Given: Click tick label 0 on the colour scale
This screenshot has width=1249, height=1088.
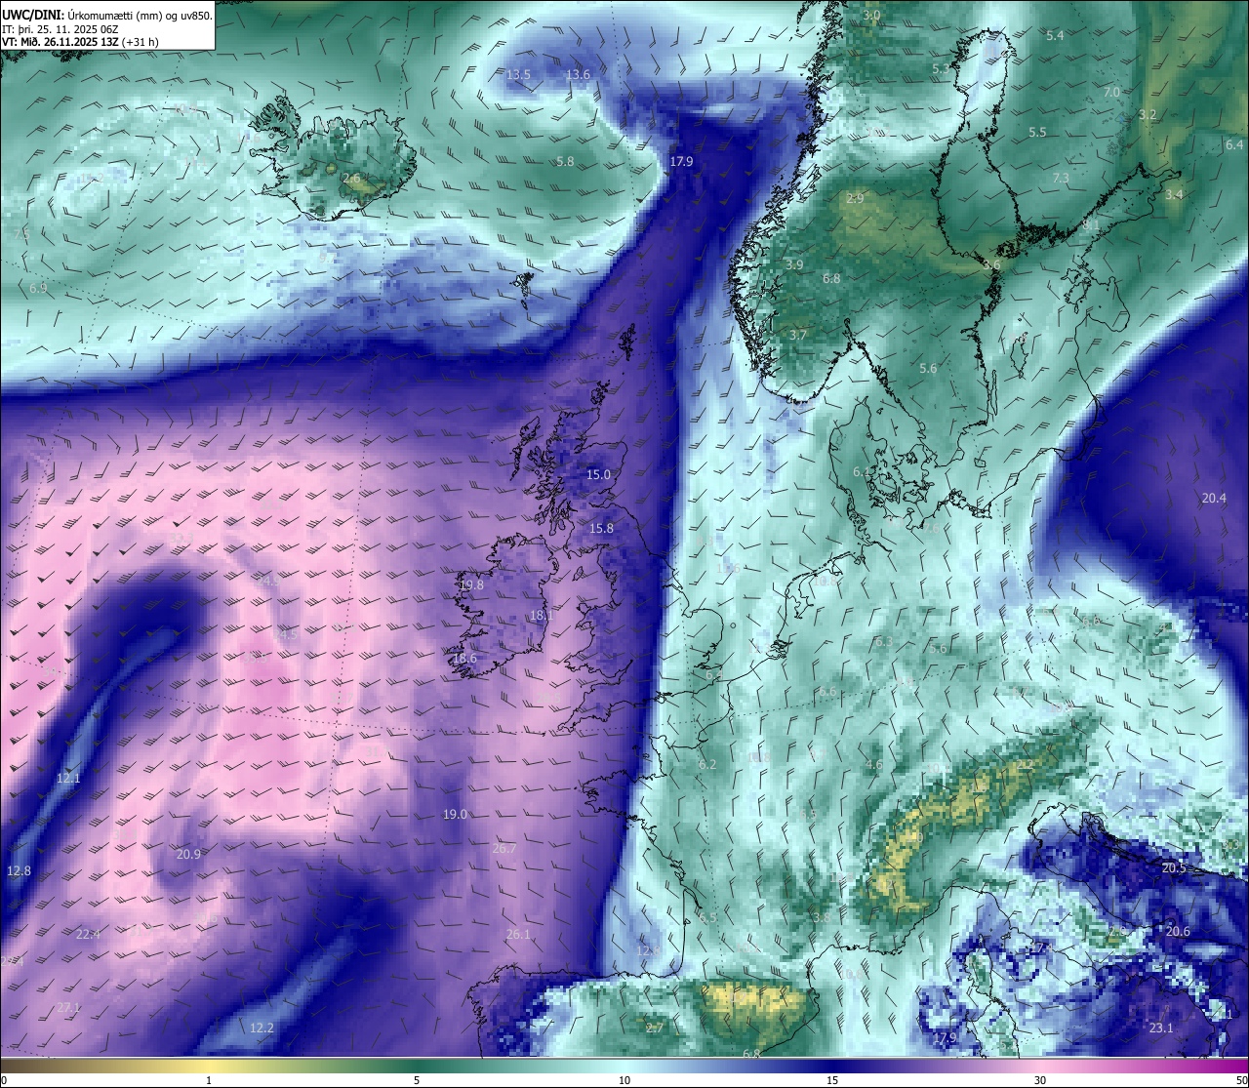Looking at the screenshot, I should click(x=4, y=1080).
